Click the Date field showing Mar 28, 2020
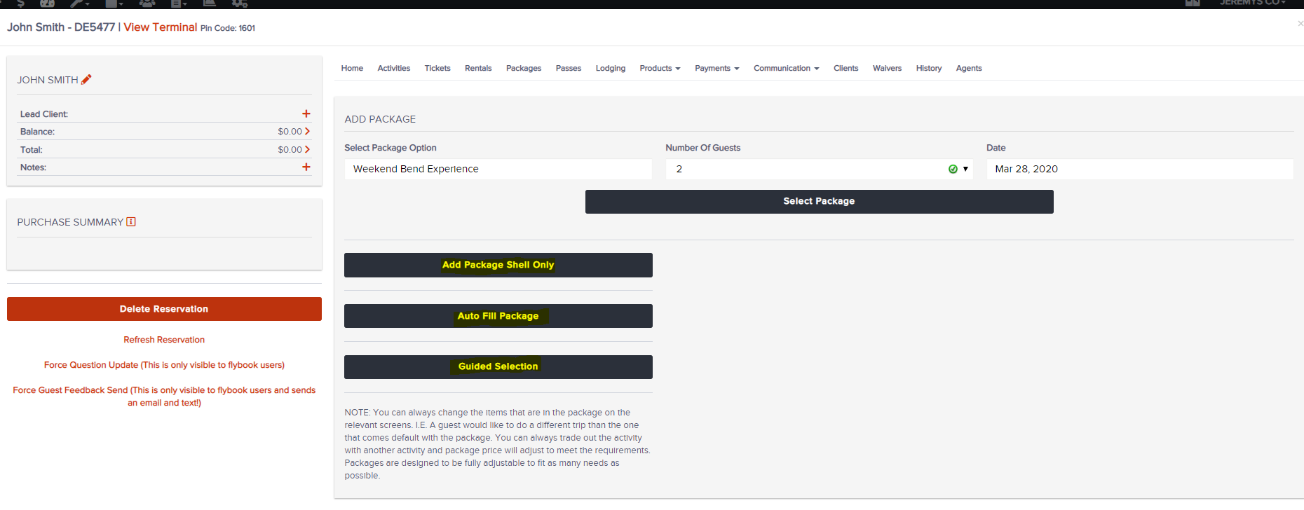This screenshot has width=1304, height=510. (1140, 169)
